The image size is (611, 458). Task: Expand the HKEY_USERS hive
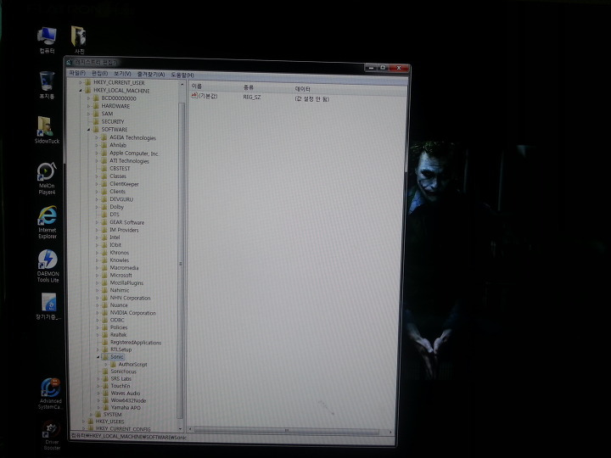[83, 422]
